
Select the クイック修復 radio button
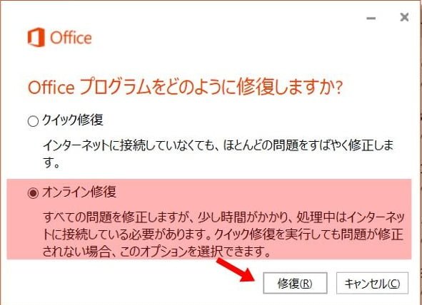(33, 121)
